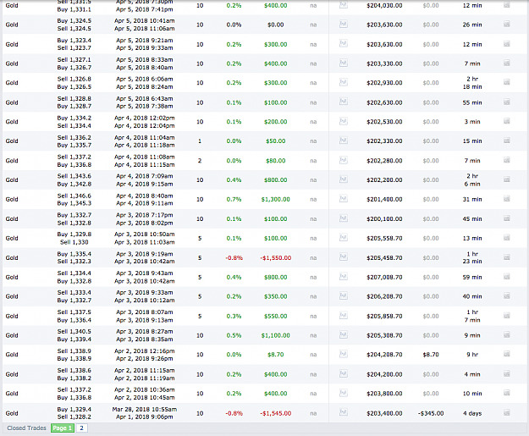The height and width of the screenshot is (436, 529).
Task: Click image icon at end of 9 min row
Action: point(507,334)
